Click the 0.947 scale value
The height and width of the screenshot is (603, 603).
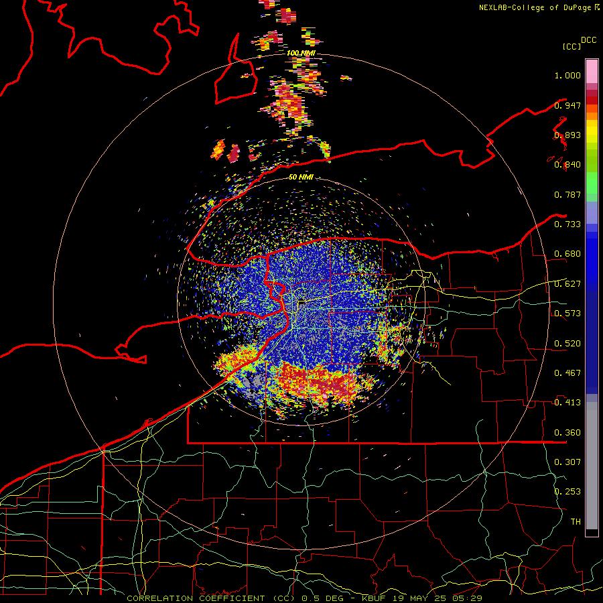tap(567, 105)
